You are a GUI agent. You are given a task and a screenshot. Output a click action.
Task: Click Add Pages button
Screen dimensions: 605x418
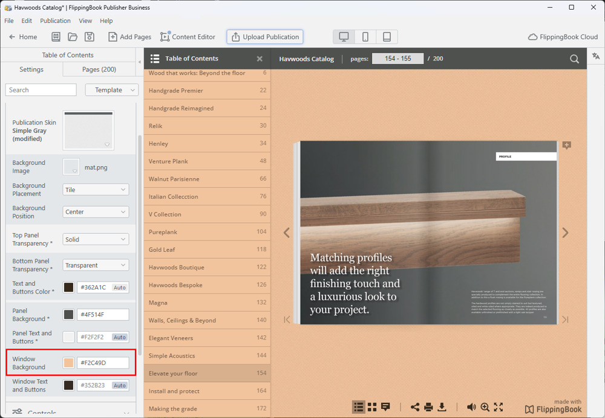130,37
